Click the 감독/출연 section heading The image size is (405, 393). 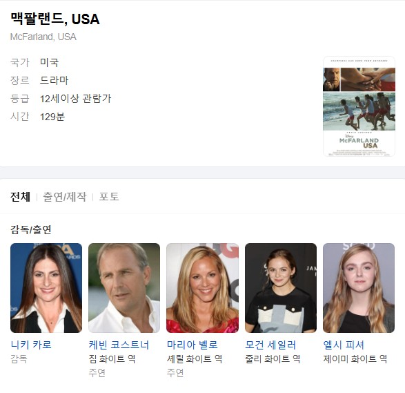point(31,229)
